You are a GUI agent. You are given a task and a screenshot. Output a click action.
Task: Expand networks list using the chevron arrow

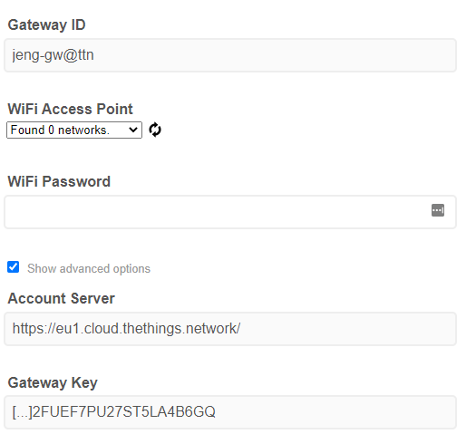(132, 130)
